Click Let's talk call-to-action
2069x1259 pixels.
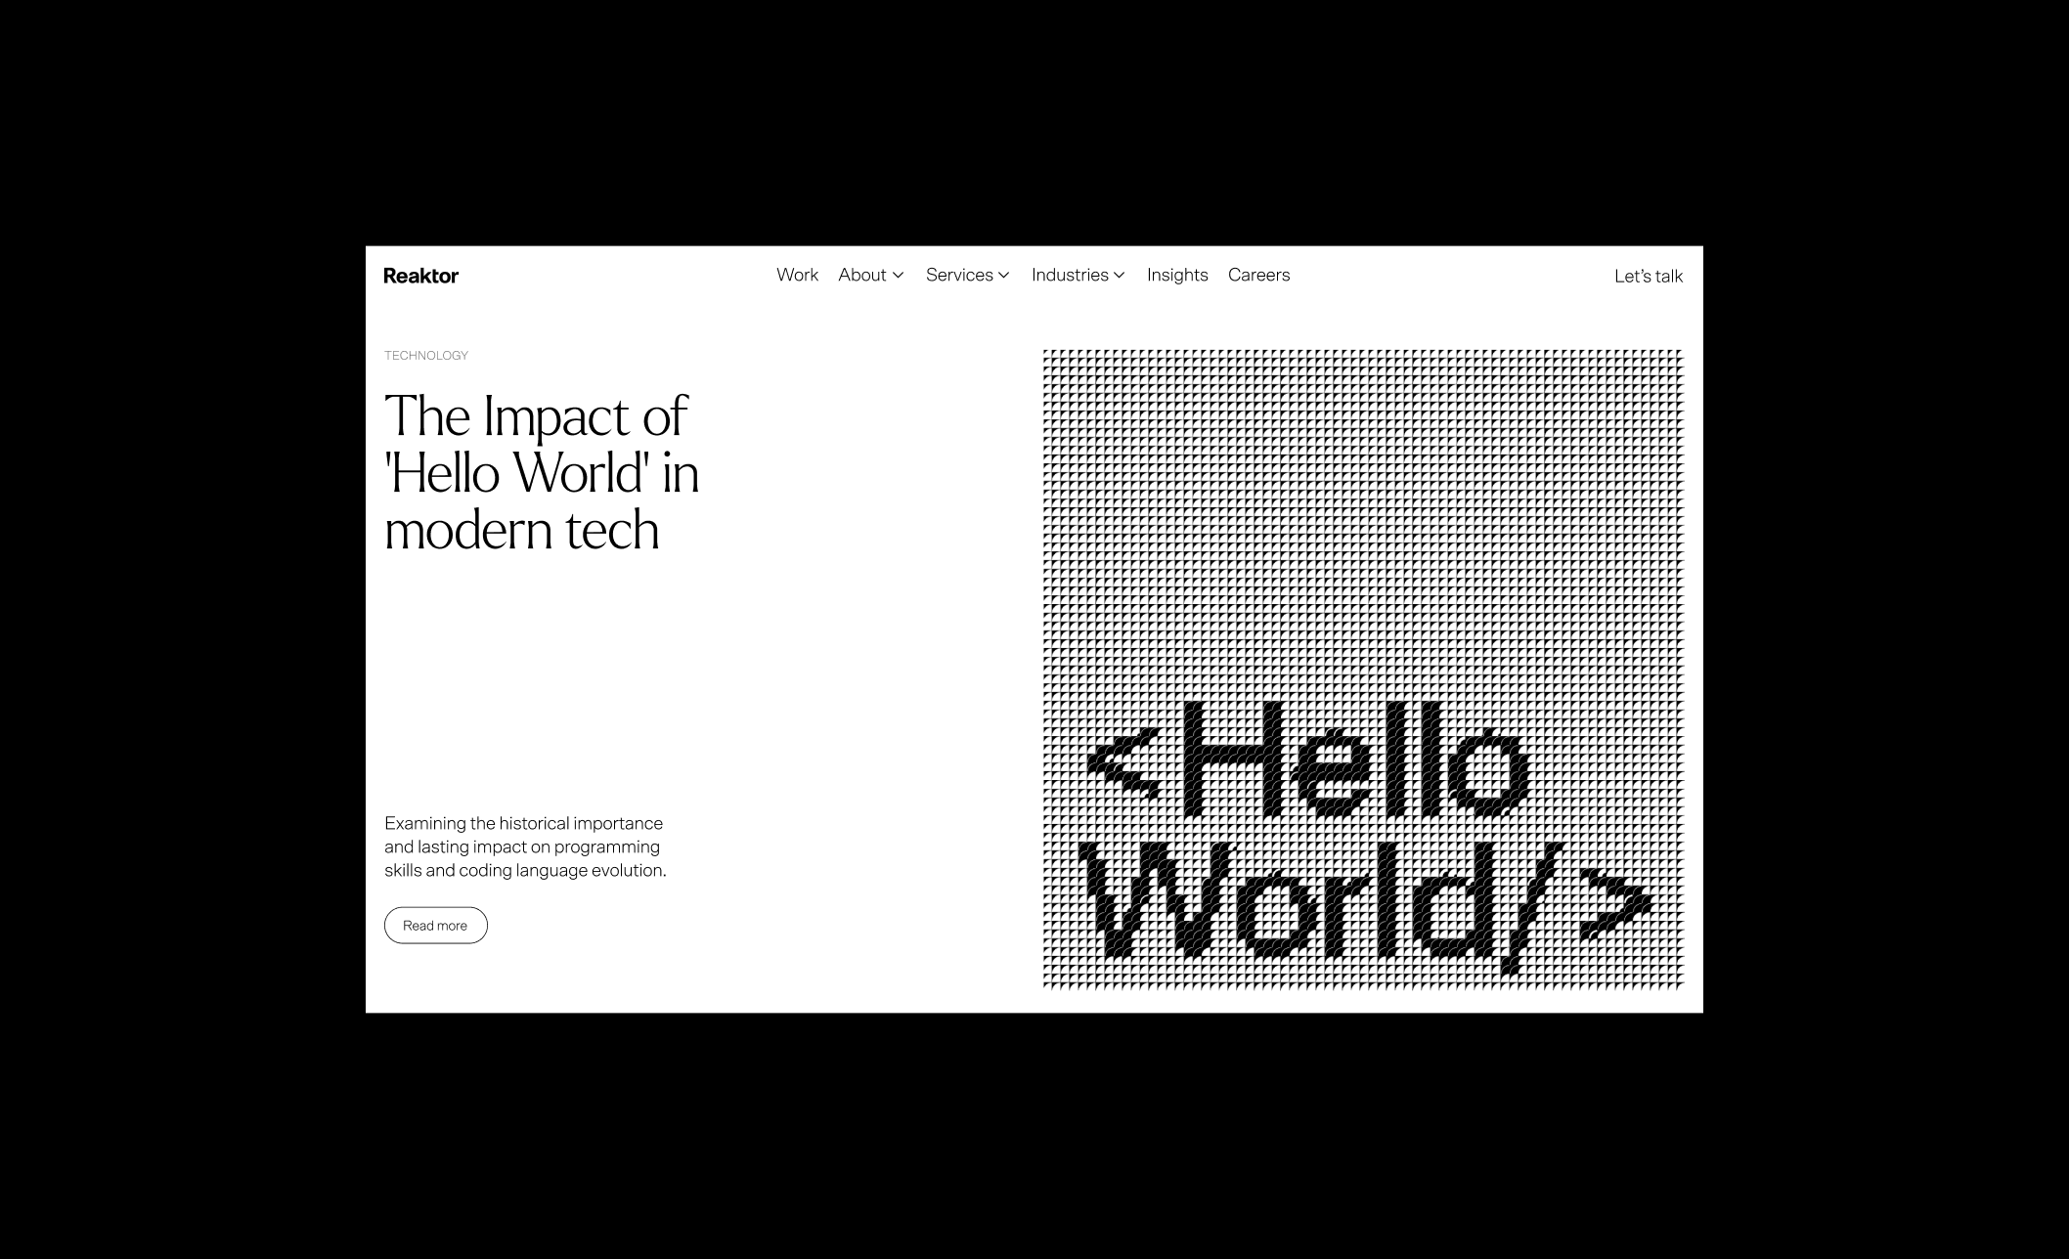(1647, 277)
